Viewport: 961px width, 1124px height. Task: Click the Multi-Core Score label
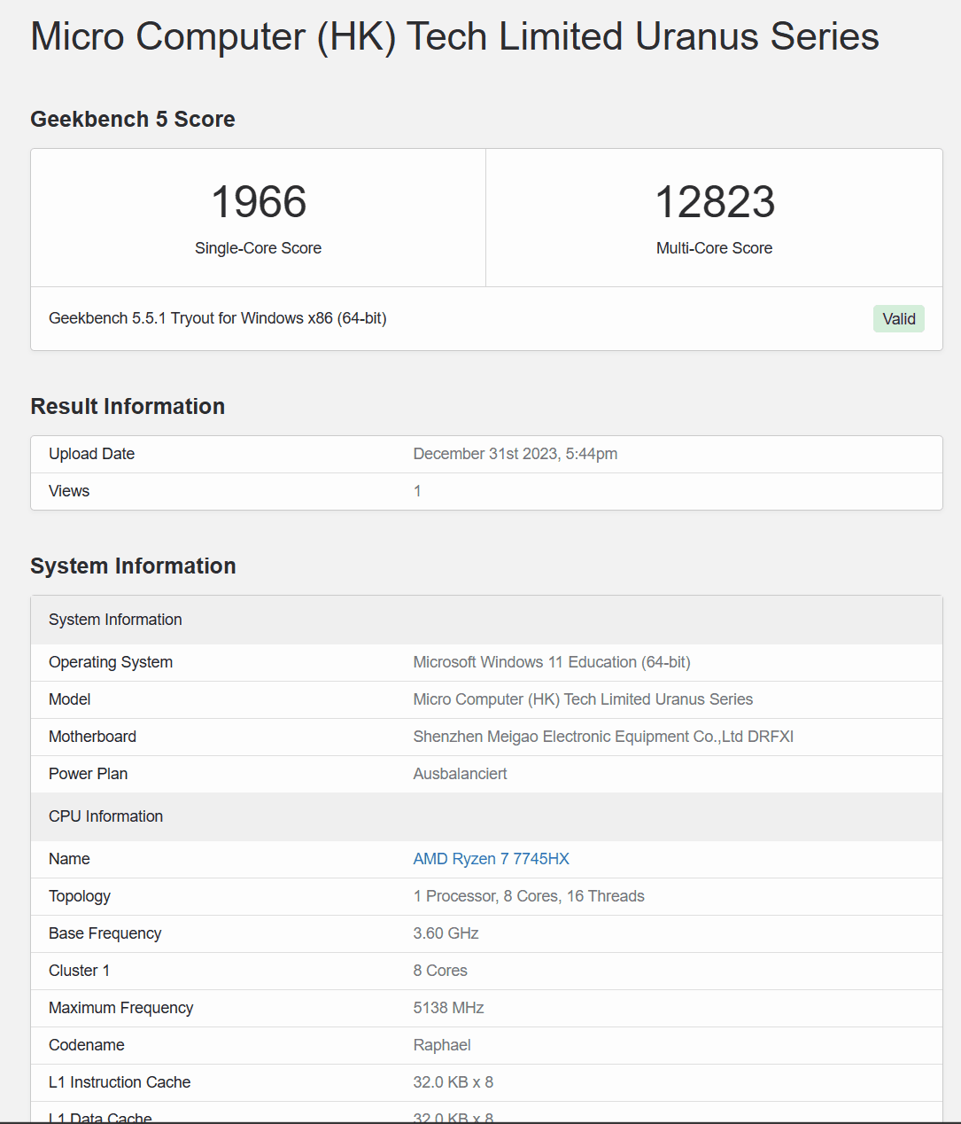point(715,248)
